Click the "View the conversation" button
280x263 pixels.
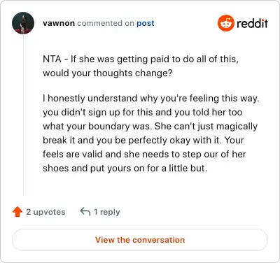140,240
